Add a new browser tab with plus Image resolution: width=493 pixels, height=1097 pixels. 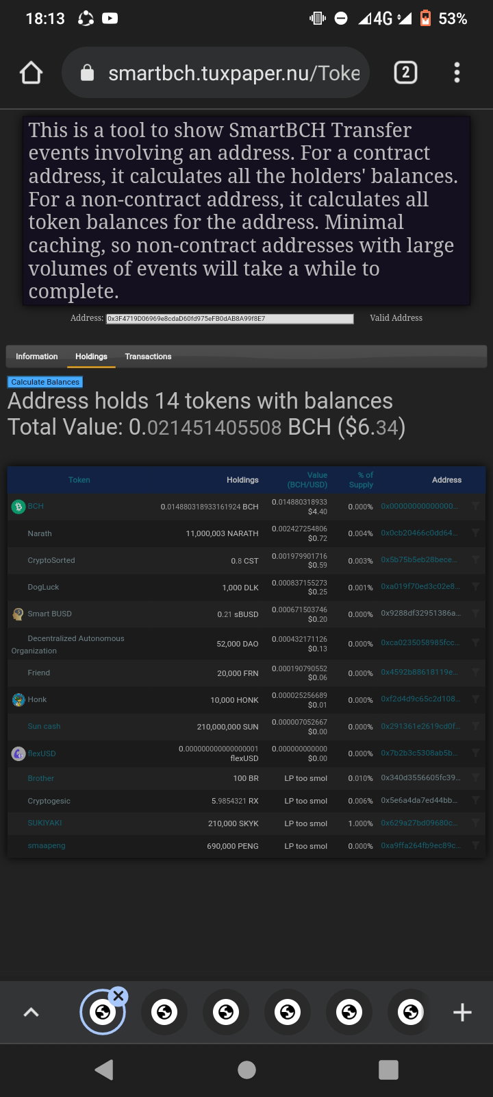[x=462, y=1012]
